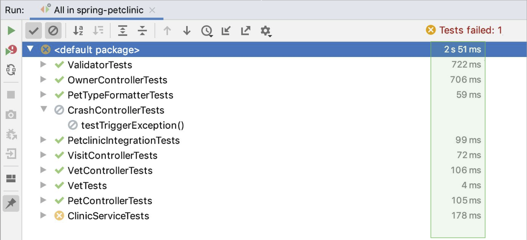The height and width of the screenshot is (240, 527).
Task: Expand the ClinicServiceTests node
Action: pos(43,216)
